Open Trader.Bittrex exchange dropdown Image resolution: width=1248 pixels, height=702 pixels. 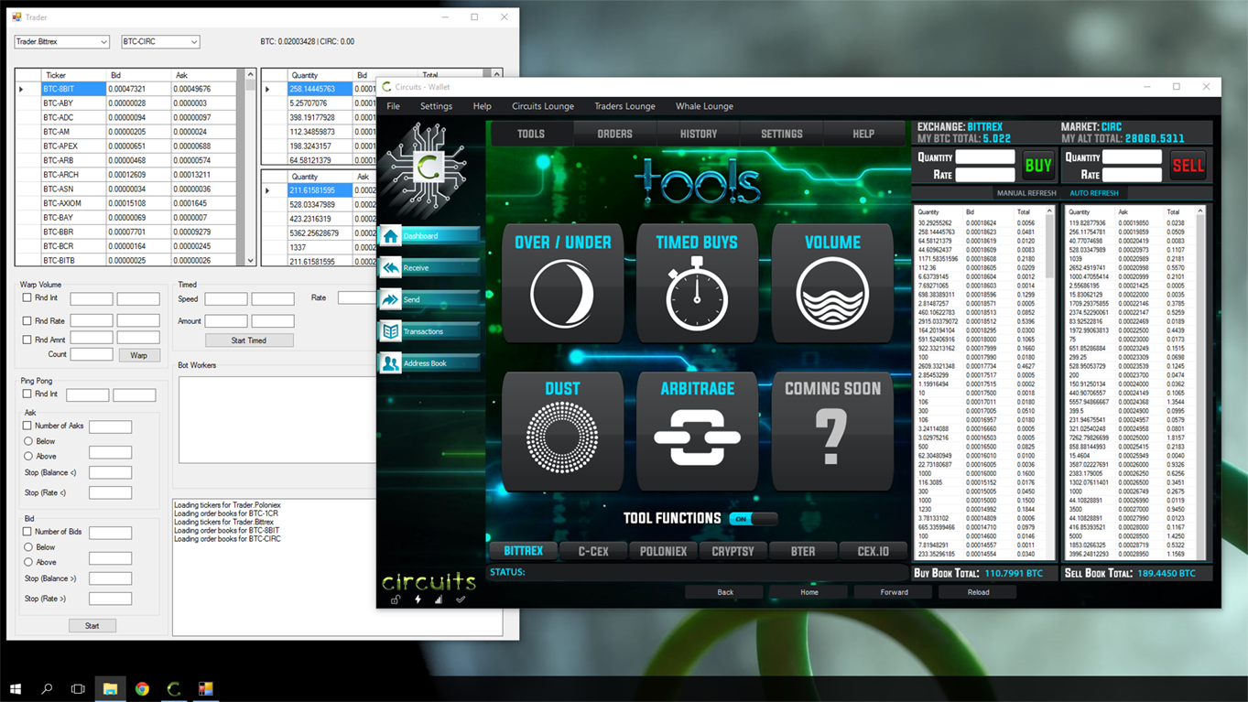(61, 41)
